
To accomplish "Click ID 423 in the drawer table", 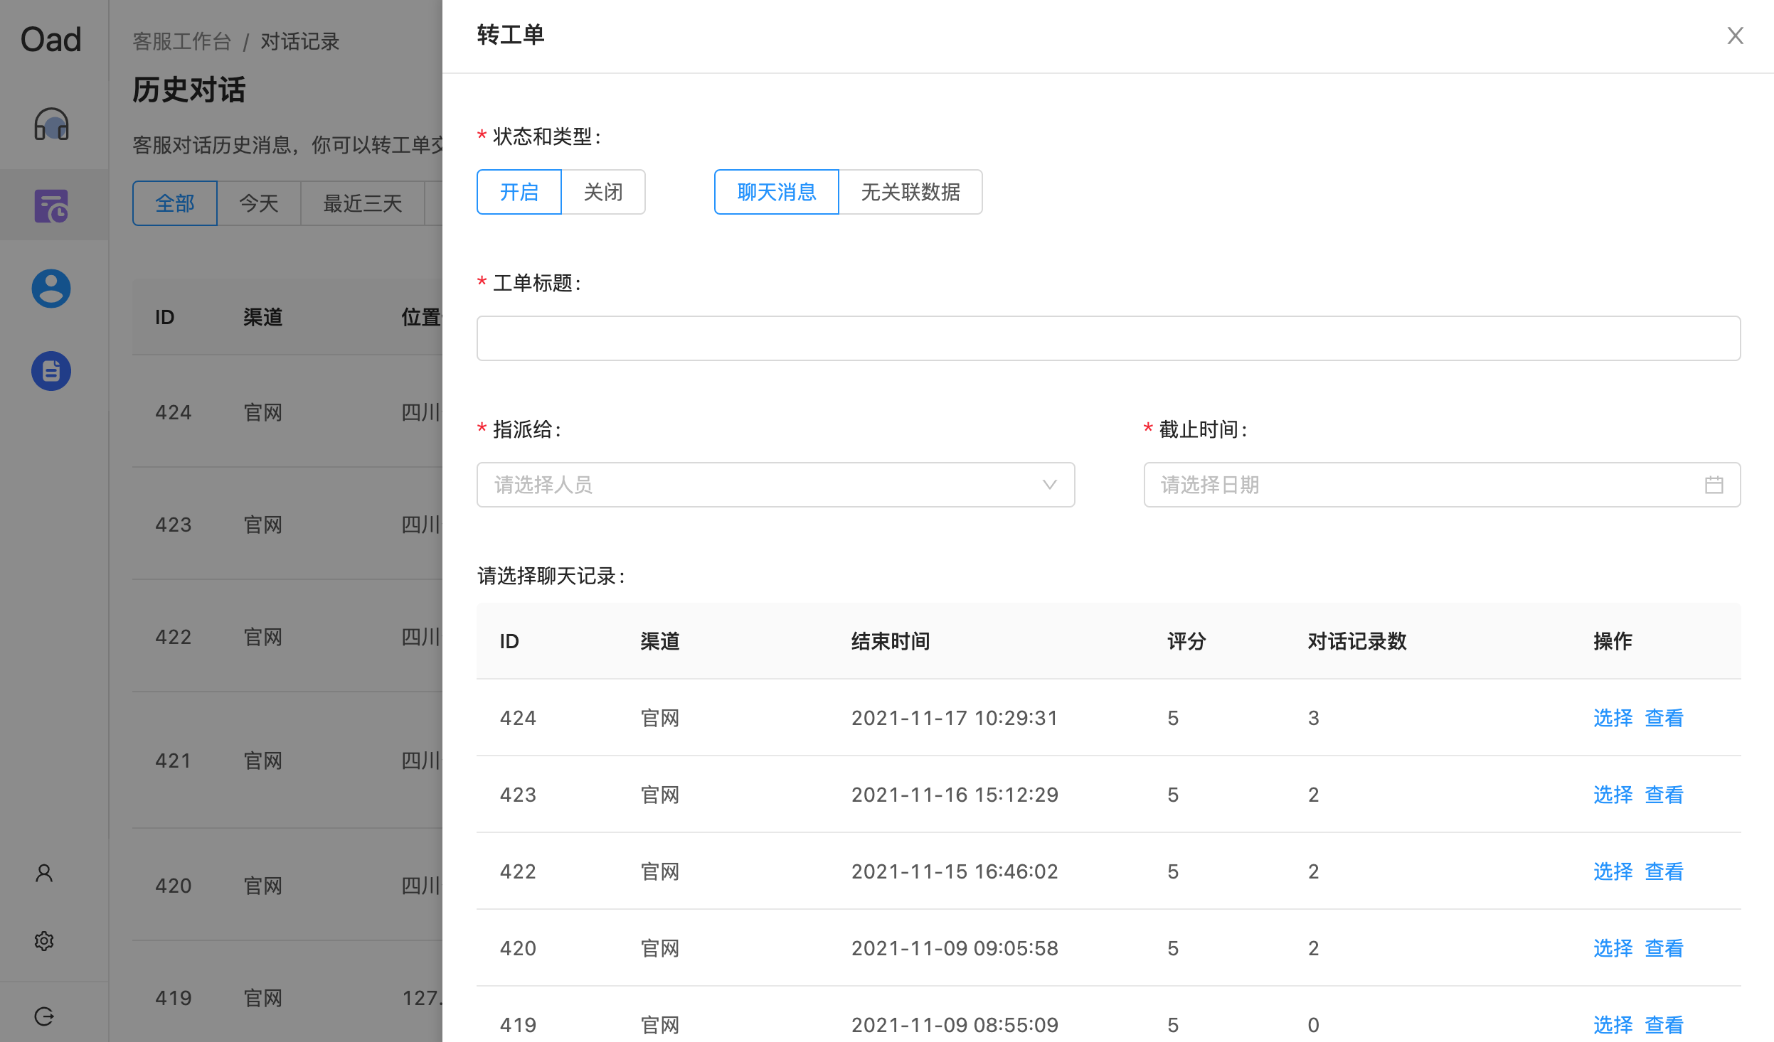I will [x=518, y=795].
